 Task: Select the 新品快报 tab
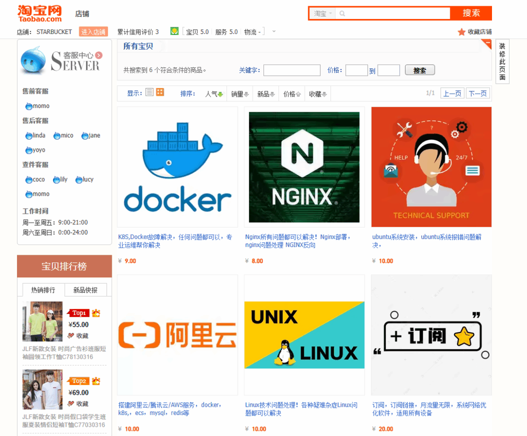point(85,290)
